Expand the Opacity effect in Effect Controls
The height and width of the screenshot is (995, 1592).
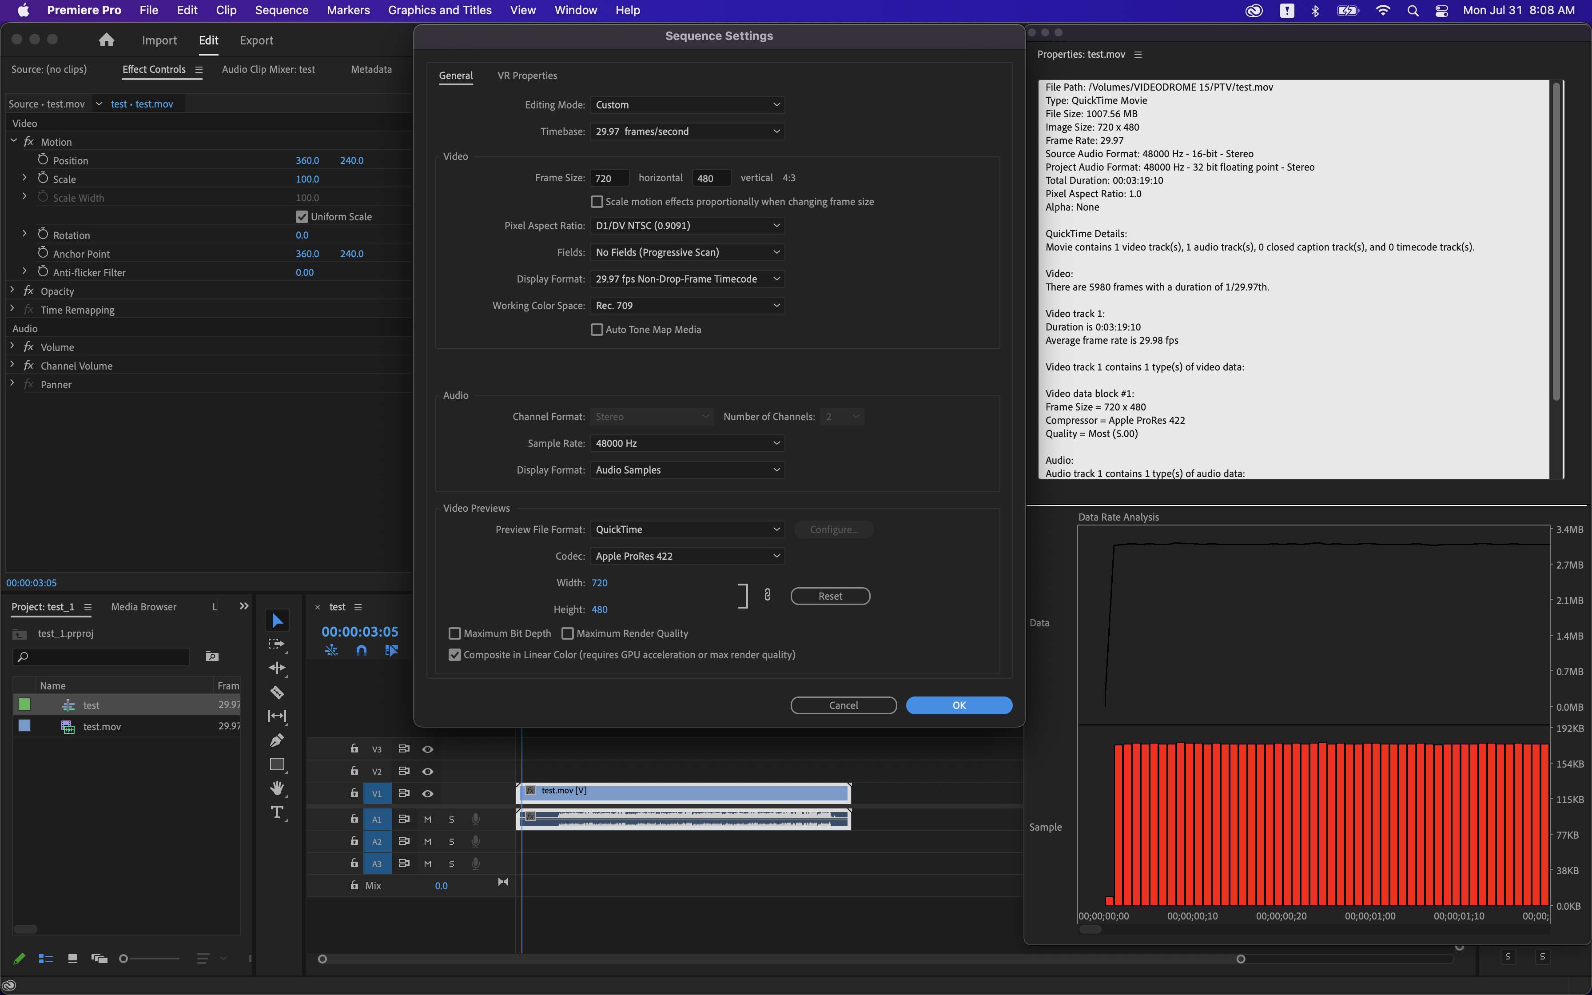tap(12, 290)
